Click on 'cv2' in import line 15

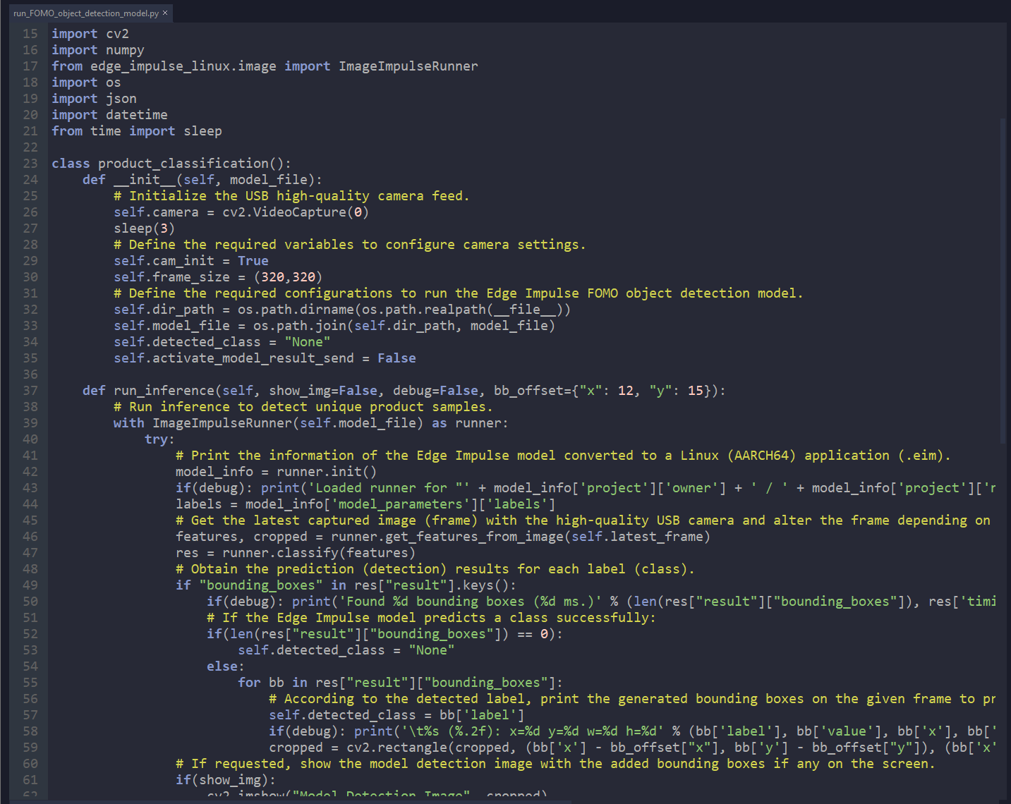pyautogui.click(x=117, y=34)
